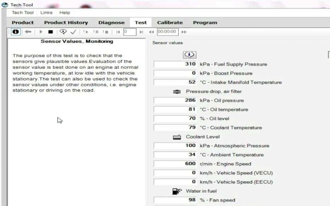330x206 pixels.
Task: Open the Tech Tool menu
Action: (23, 13)
